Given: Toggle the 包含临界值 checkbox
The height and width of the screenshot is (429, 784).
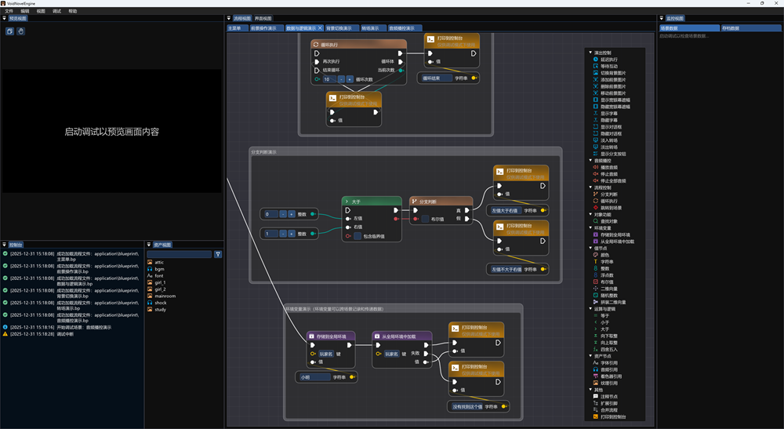Looking at the screenshot, I should 358,235.
